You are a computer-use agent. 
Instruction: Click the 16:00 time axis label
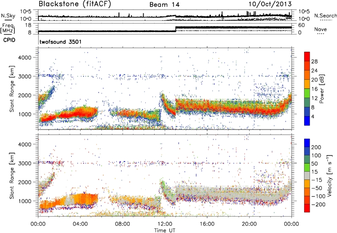pyautogui.click(x=207, y=224)
